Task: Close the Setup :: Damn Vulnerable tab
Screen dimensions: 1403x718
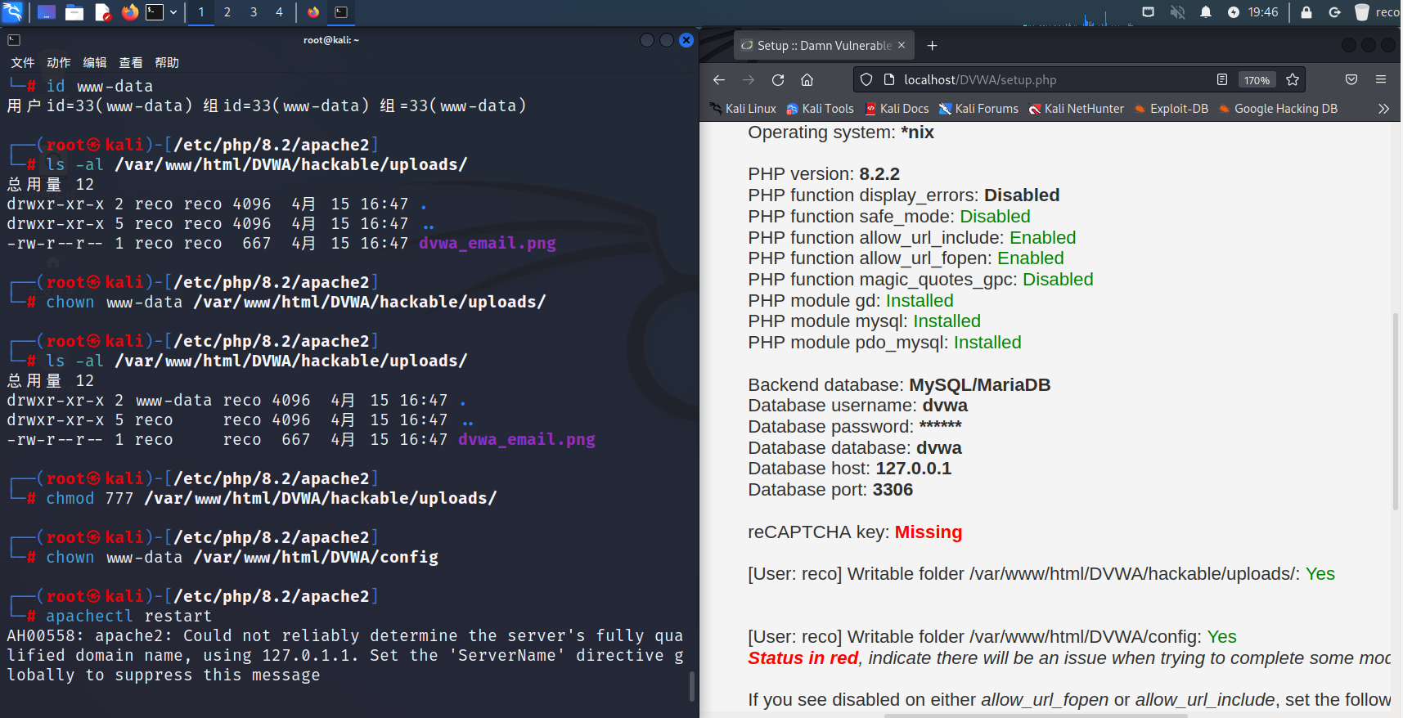Action: tap(902, 46)
